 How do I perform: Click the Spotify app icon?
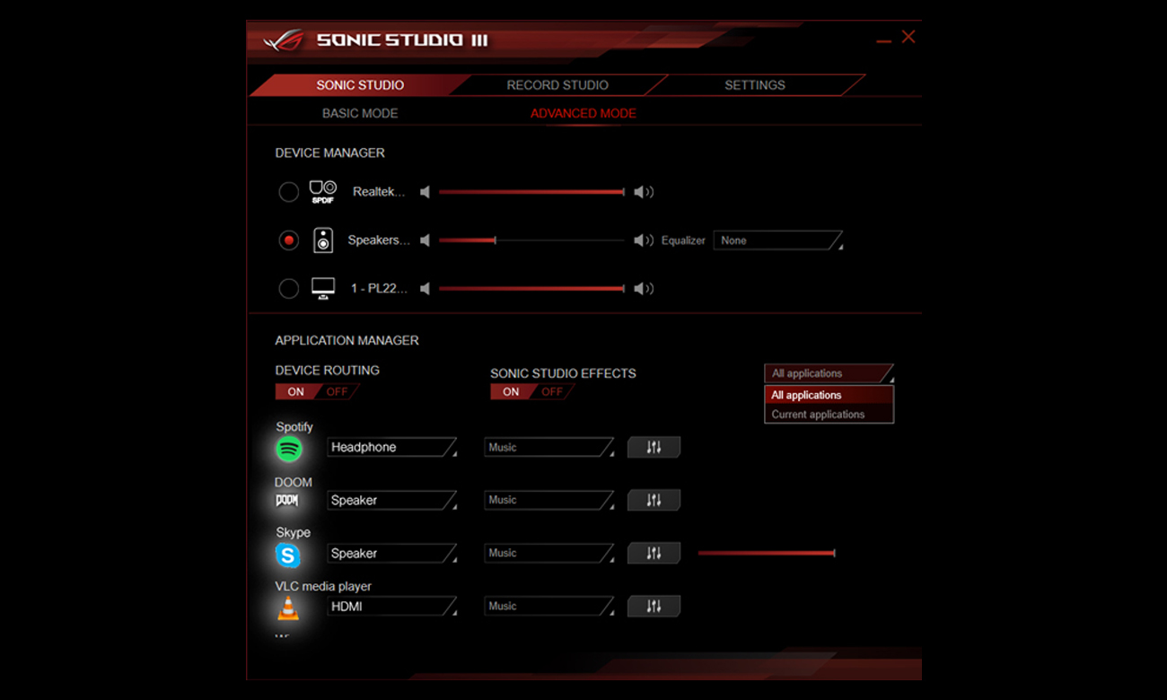coord(289,449)
